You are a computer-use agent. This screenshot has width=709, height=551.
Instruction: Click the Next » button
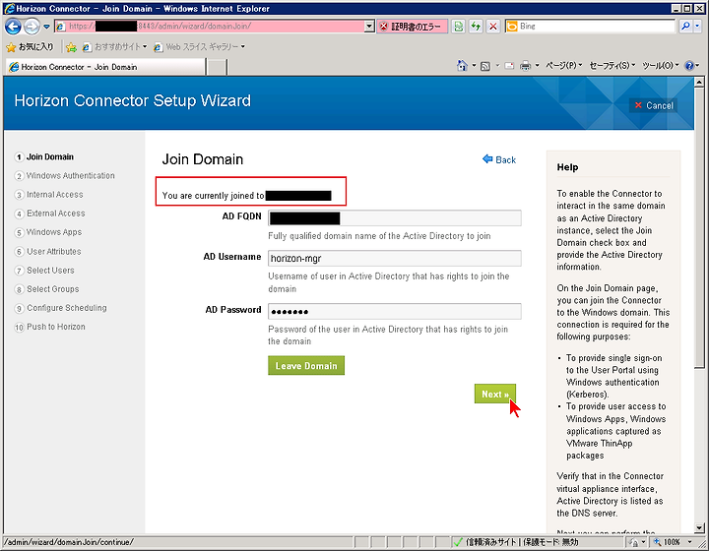pos(495,394)
